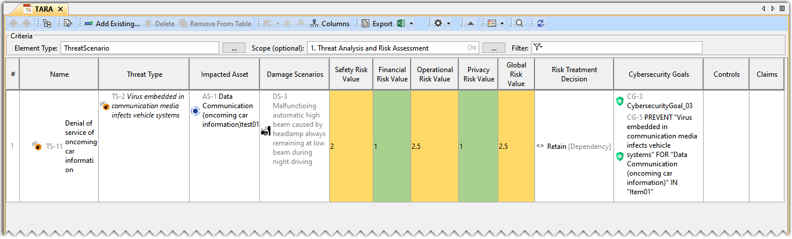The width and height of the screenshot is (792, 239).
Task: Click the tag-shaped icon in toolbar
Action: (x=68, y=24)
